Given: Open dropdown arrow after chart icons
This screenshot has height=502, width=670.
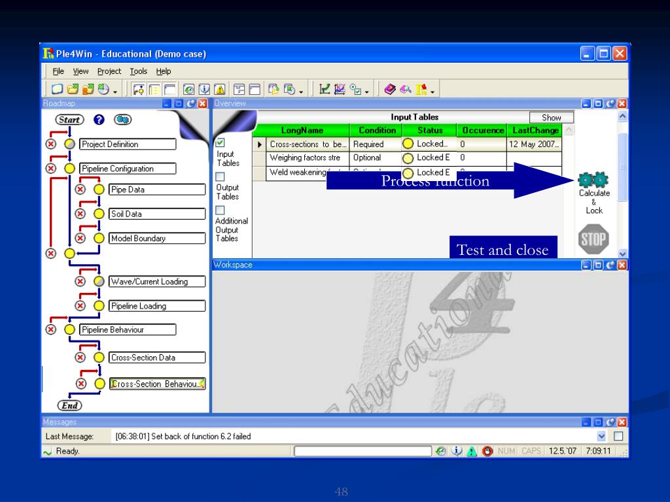Looking at the screenshot, I should 366,92.
